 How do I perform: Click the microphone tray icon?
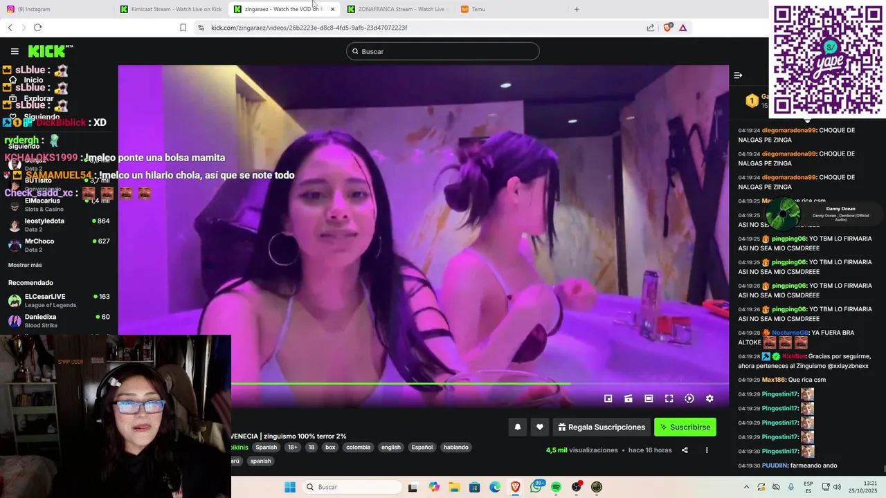click(x=790, y=487)
